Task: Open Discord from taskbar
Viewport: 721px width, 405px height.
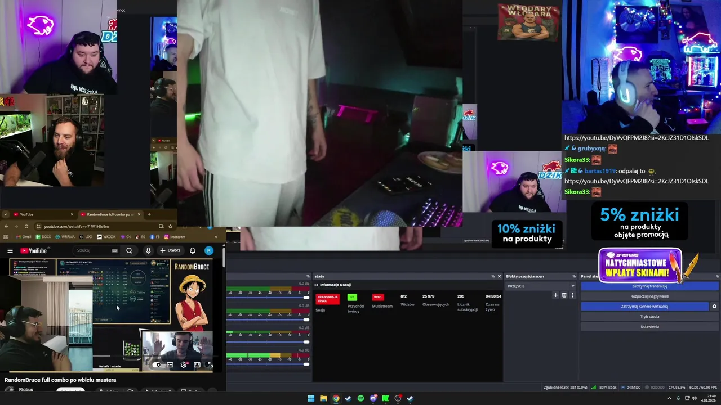Action: (x=373, y=398)
